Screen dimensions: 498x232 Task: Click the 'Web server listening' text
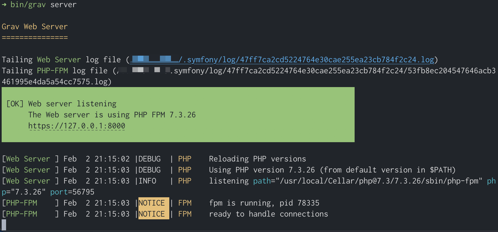(x=72, y=104)
